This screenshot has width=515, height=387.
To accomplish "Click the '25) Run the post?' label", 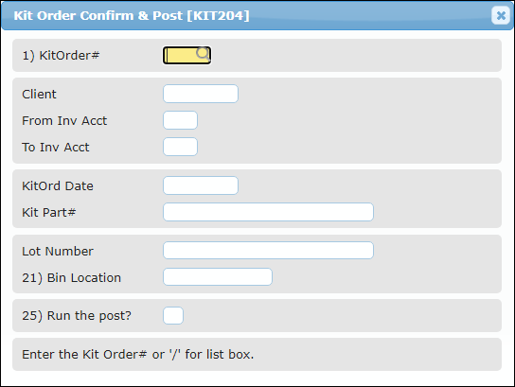I will (x=77, y=316).
